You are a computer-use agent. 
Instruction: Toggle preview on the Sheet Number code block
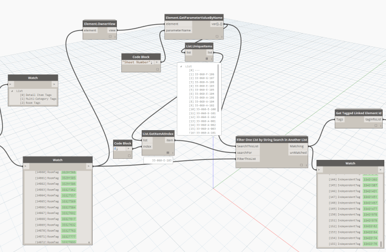click(x=157, y=70)
